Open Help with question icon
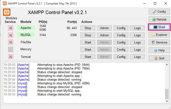The image size is (171, 109). 159,50
